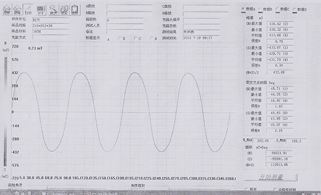The height and width of the screenshot is (195, 321).
Task: Enable data display checkbox C
Action: click(x=135, y=39)
